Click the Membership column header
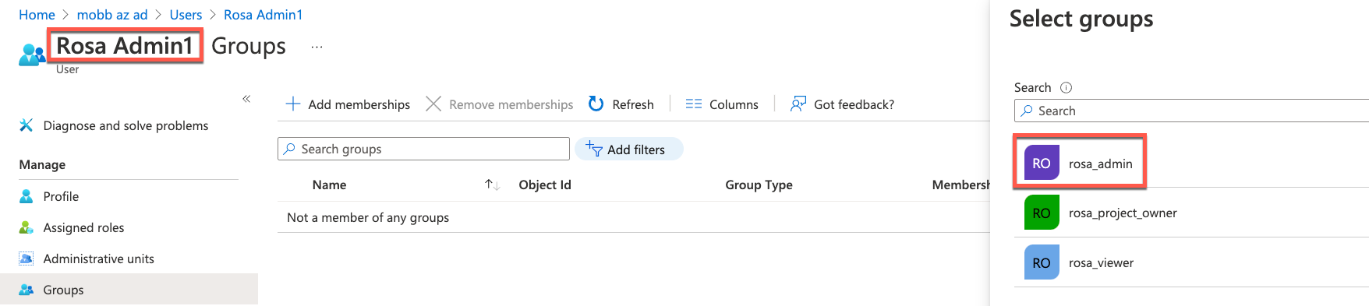 click(x=960, y=185)
